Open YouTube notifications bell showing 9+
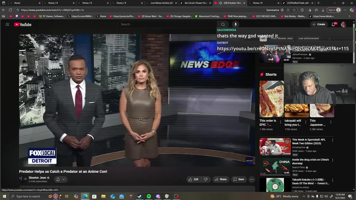The image size is (356, 200). 333,24
